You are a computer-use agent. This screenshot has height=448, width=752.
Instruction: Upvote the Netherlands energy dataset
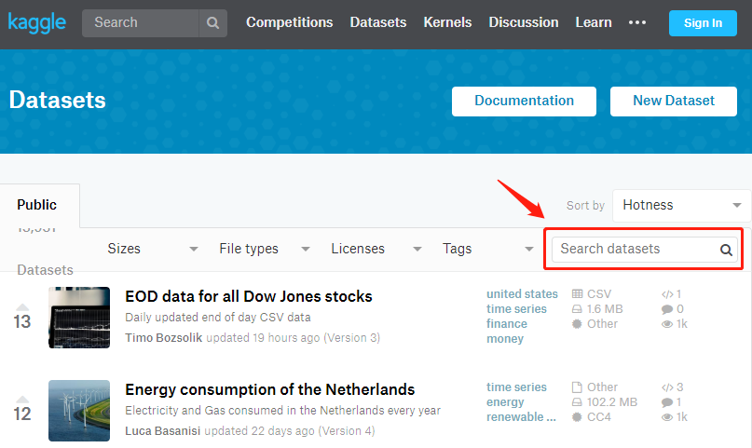(x=22, y=400)
